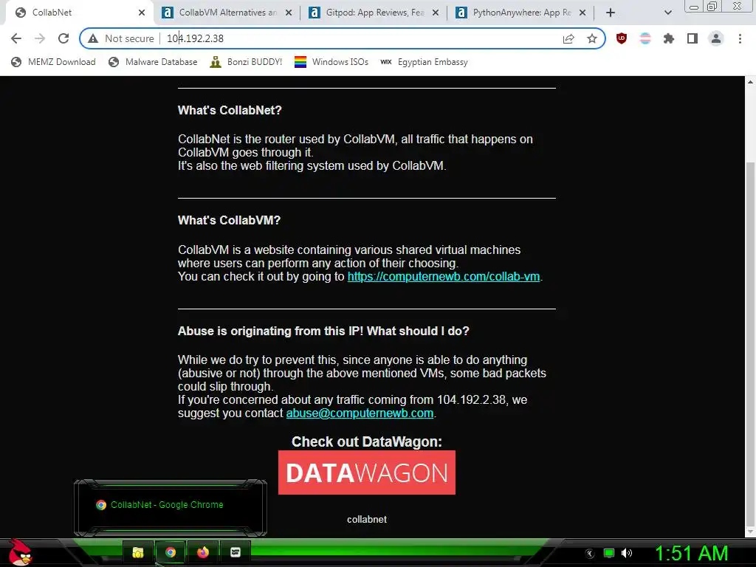Toggle the browser side panel

tap(693, 38)
